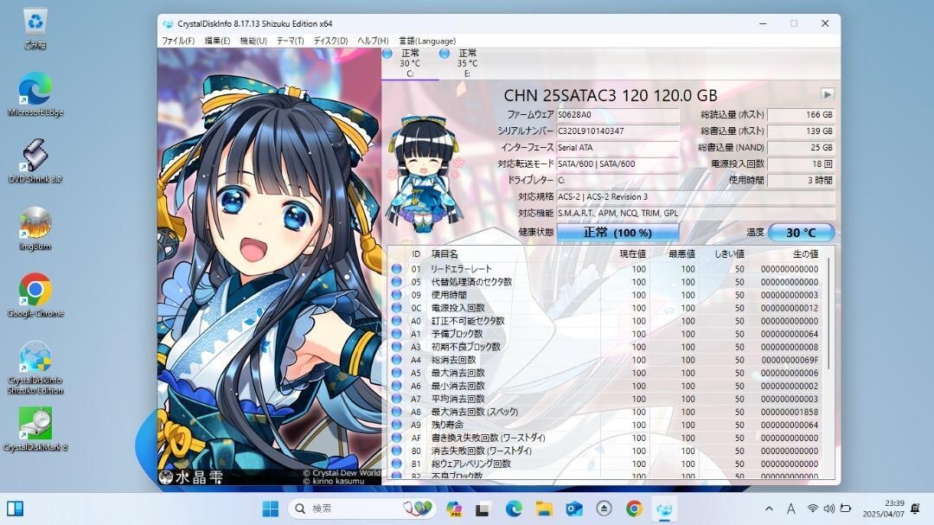Viewport: 934px width, 525px height.
Task: Open the widgets panel icon at taskbar left
Action: pos(15,509)
